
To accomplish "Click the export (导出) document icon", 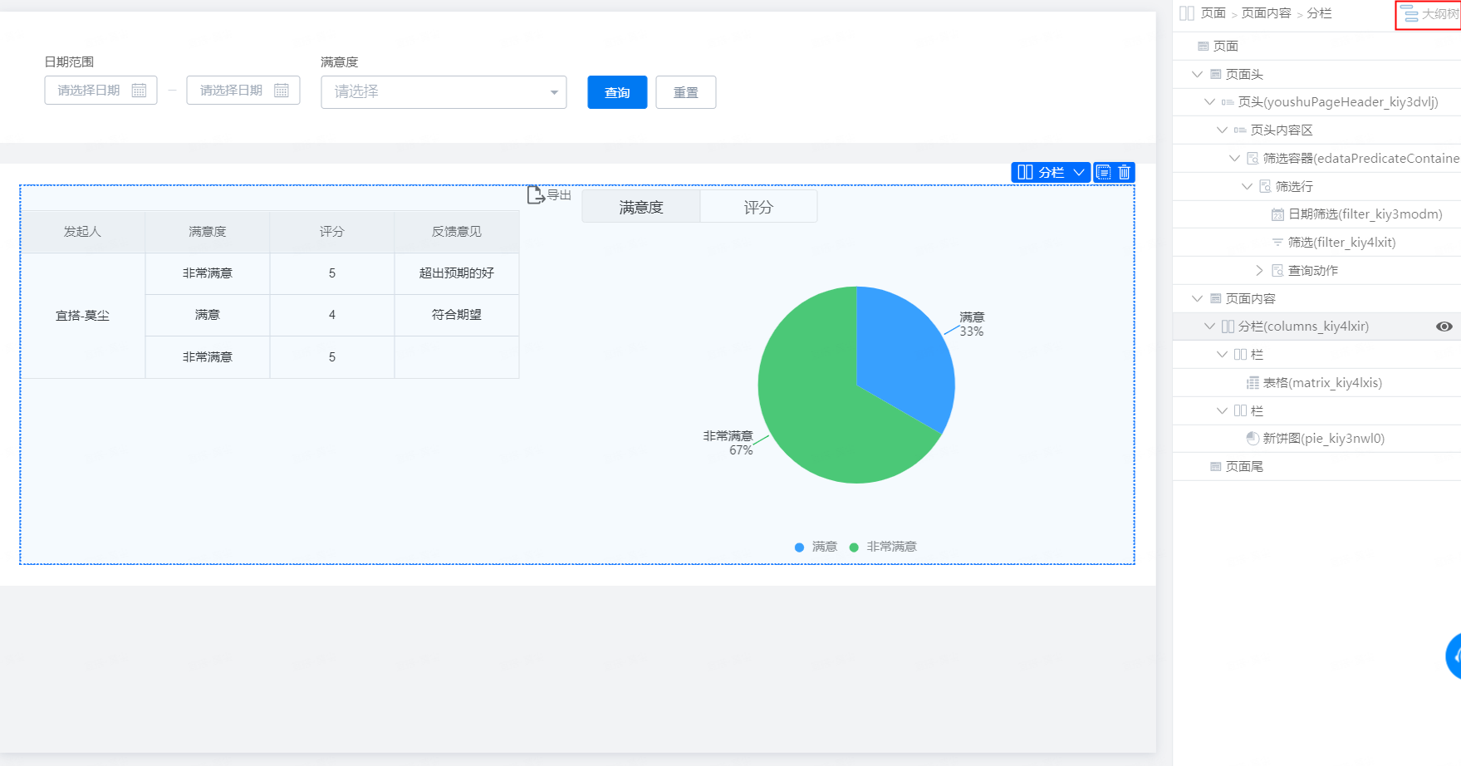I will pos(536,195).
